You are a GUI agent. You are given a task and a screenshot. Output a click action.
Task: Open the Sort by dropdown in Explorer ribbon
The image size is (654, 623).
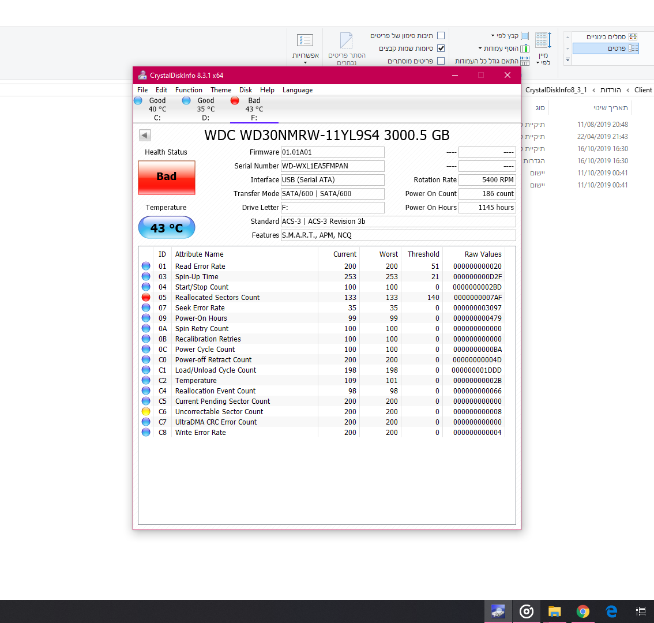pos(543,49)
